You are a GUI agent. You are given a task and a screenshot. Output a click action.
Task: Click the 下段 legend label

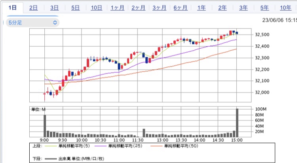click(x=37, y=159)
